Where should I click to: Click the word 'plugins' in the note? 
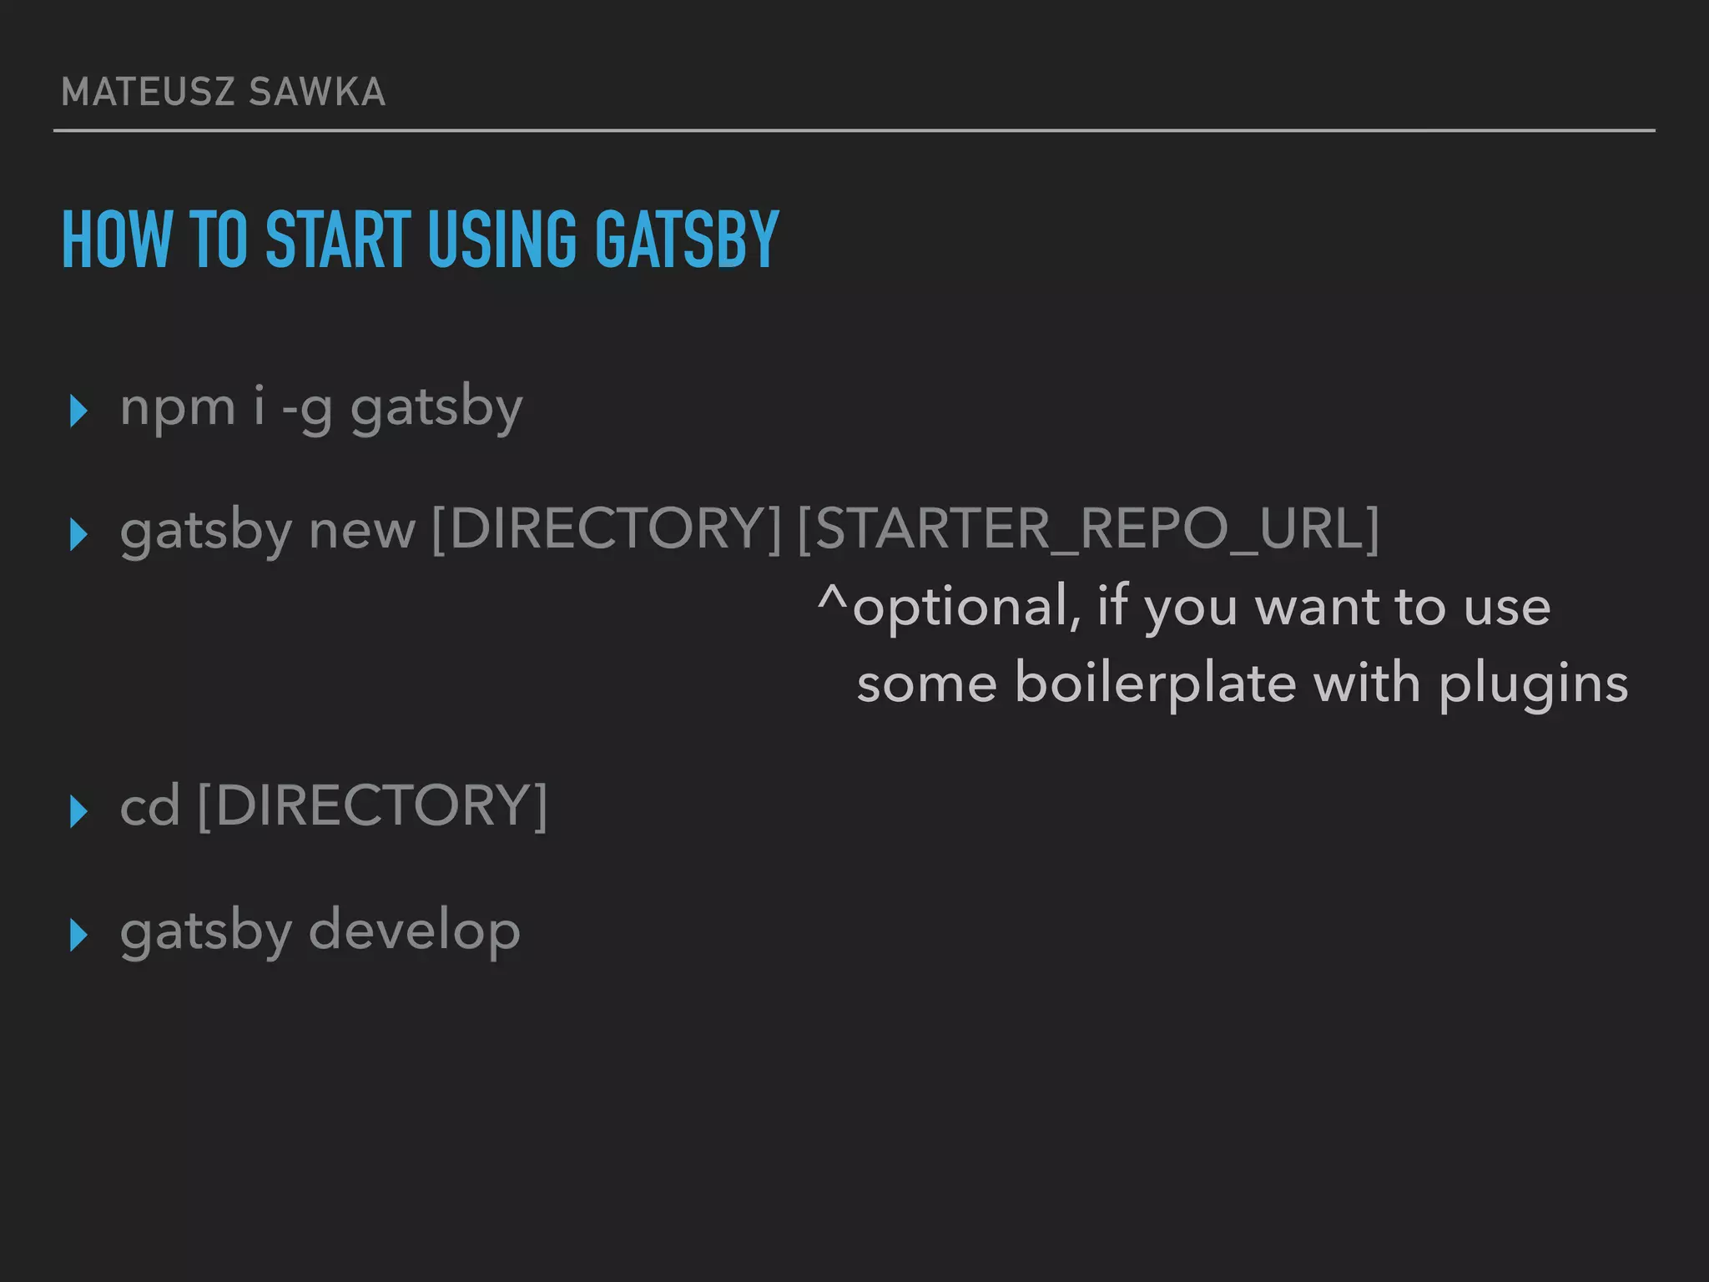pyautogui.click(x=1534, y=684)
